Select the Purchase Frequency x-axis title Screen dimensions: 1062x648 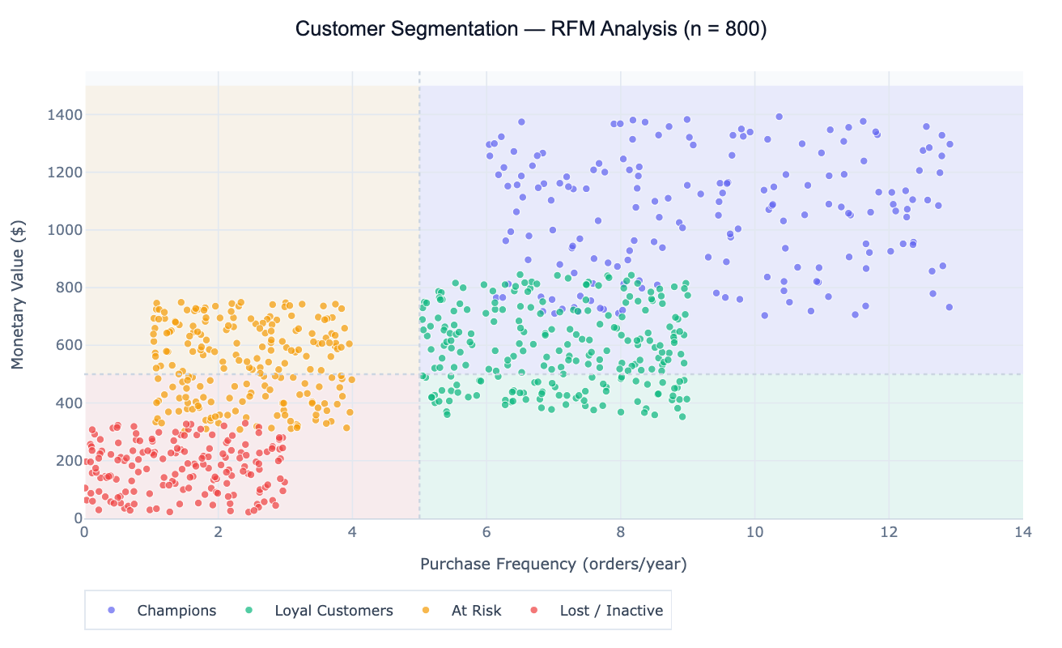click(553, 565)
